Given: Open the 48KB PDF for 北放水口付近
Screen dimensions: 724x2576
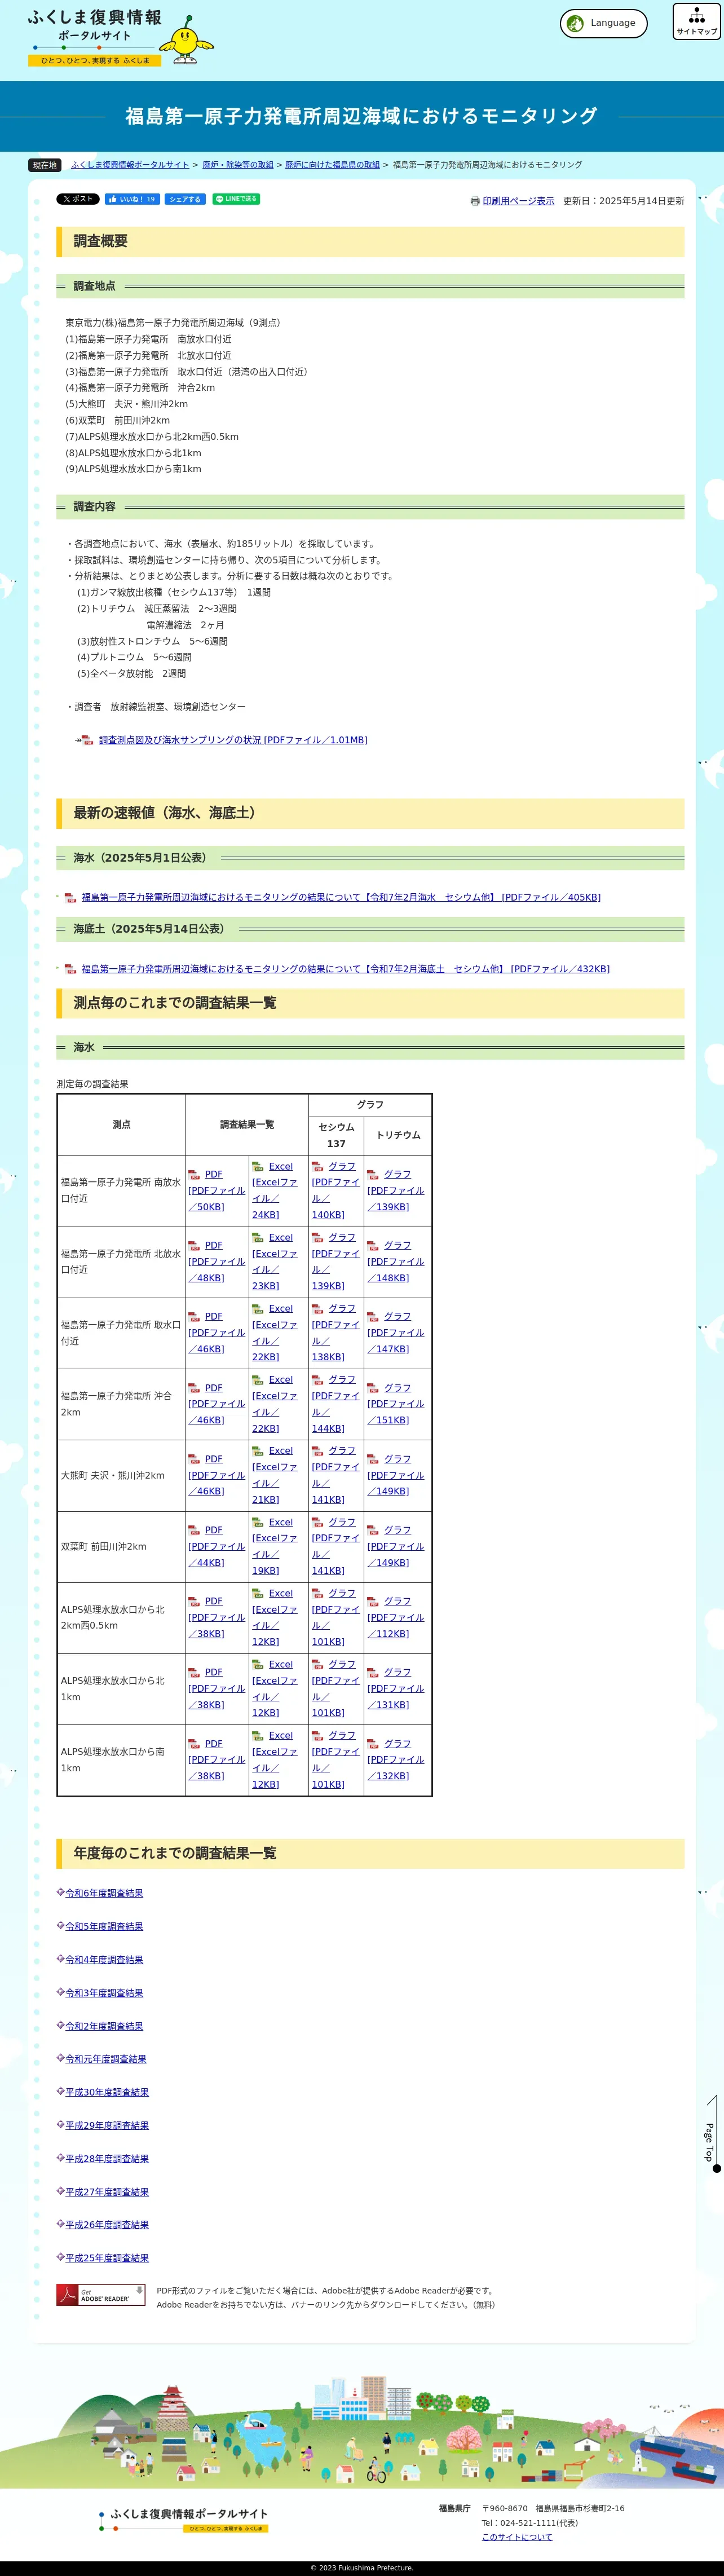Looking at the screenshot, I should (x=216, y=1262).
